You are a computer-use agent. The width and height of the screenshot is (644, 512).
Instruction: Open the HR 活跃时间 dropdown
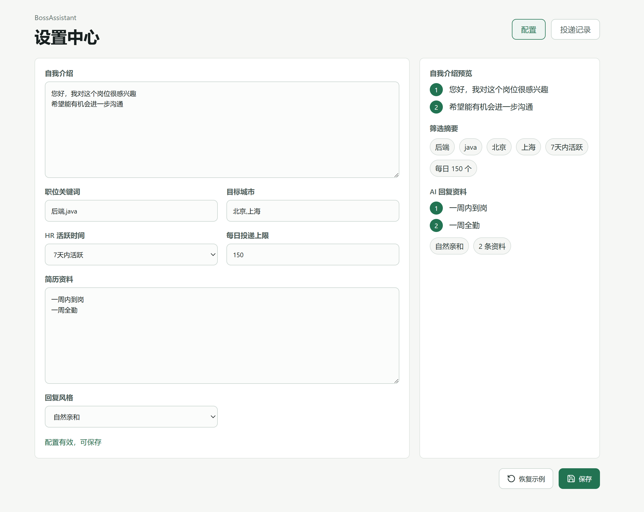[x=131, y=255]
